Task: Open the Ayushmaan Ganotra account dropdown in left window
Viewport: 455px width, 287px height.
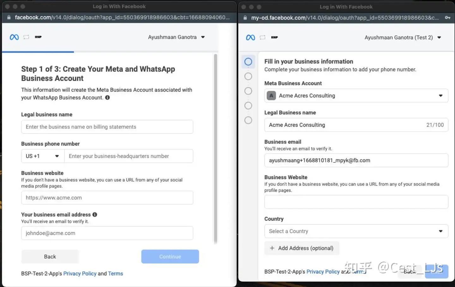Action: (176, 37)
